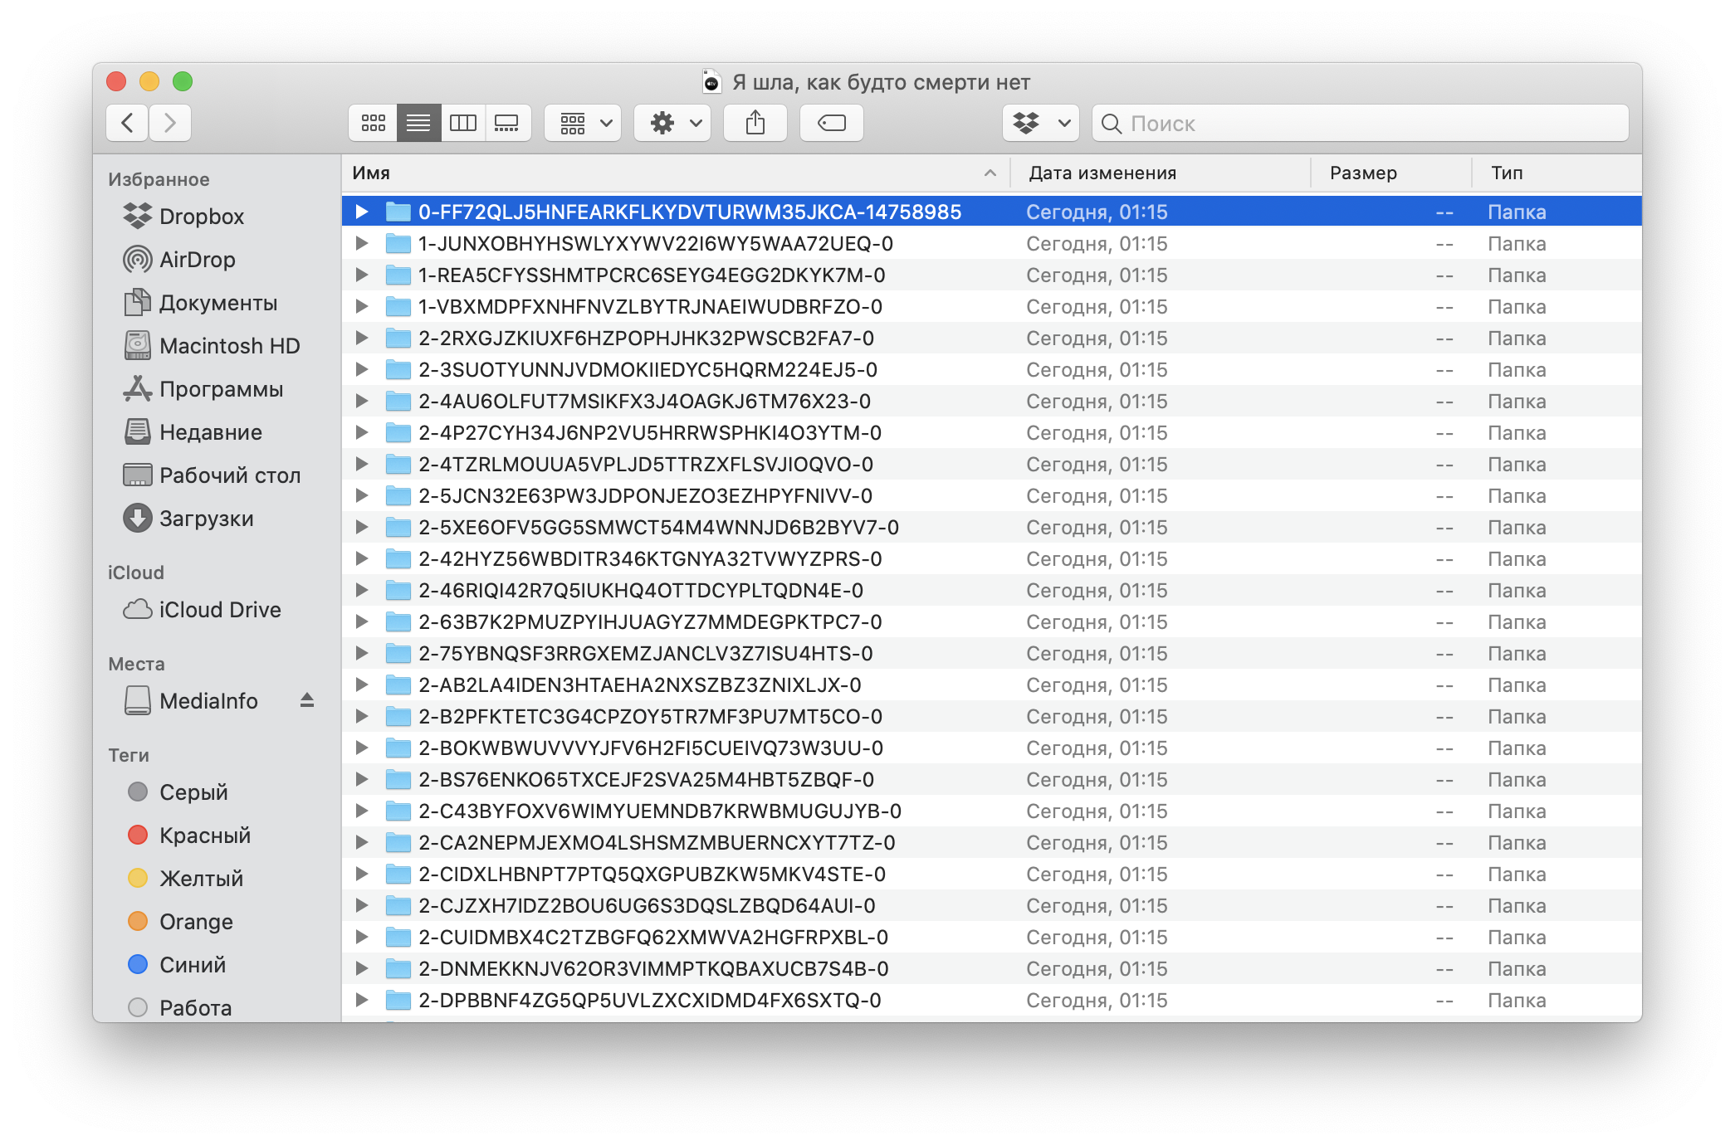
Task: Open Macintosh HD in the sidebar
Action: (229, 346)
